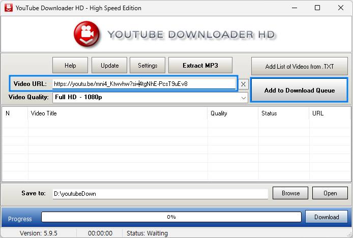Click the Version: 5.9.5 status text

(39, 233)
